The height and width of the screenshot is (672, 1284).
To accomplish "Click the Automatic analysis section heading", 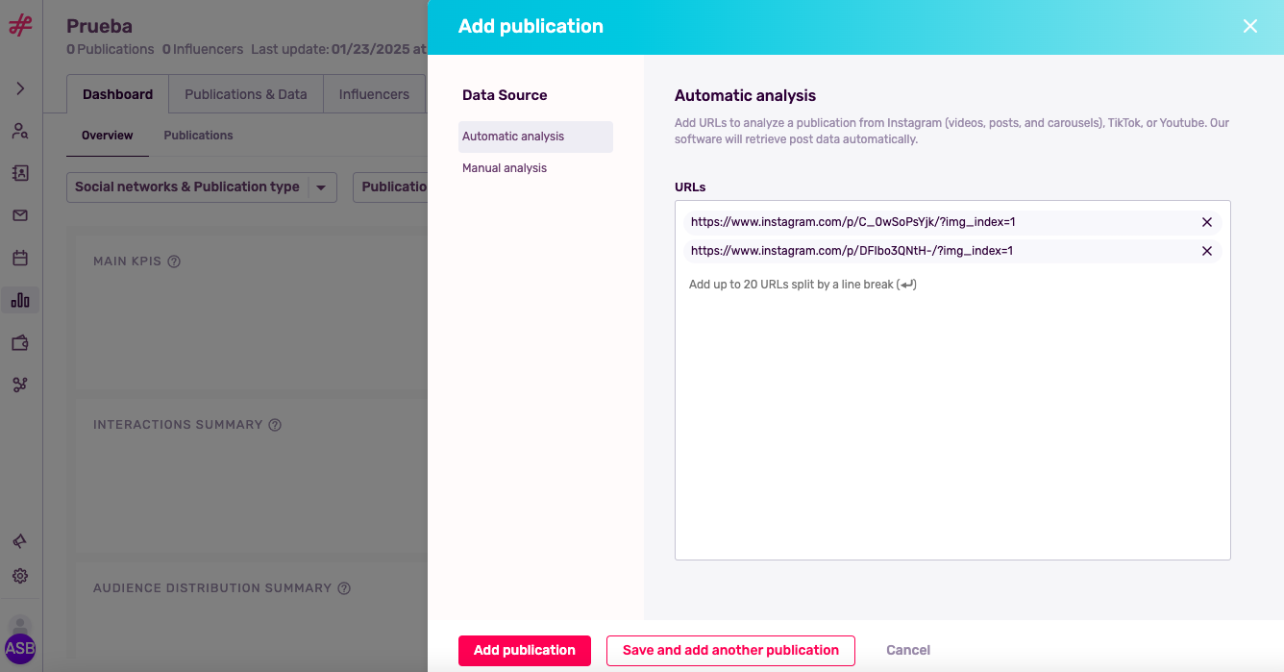I will (745, 95).
